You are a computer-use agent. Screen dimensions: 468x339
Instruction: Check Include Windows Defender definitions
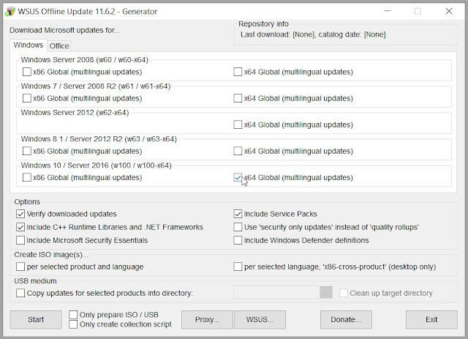(238, 240)
